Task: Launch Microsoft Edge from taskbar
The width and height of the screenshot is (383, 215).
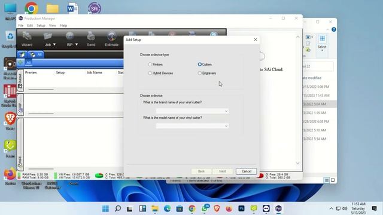Action: point(168,208)
